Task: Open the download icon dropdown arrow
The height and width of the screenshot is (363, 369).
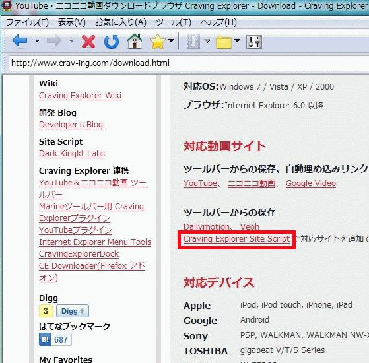Action: pyautogui.click(x=207, y=41)
